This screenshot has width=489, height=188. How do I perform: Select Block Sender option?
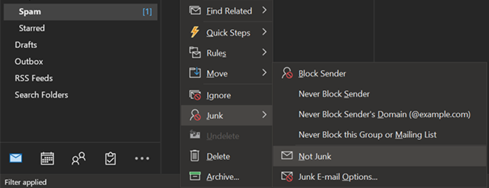379,74
